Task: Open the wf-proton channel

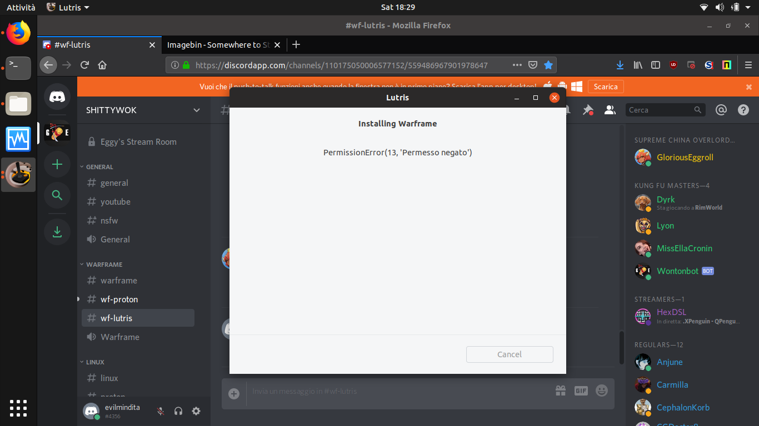Action: tap(138, 299)
